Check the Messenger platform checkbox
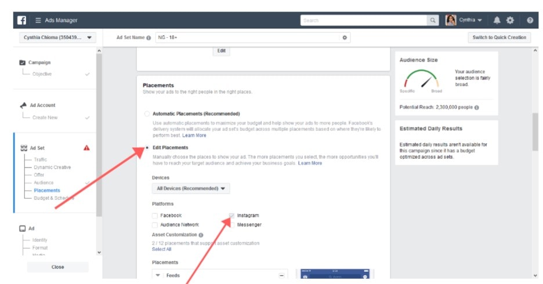543x284 pixels. [231, 225]
